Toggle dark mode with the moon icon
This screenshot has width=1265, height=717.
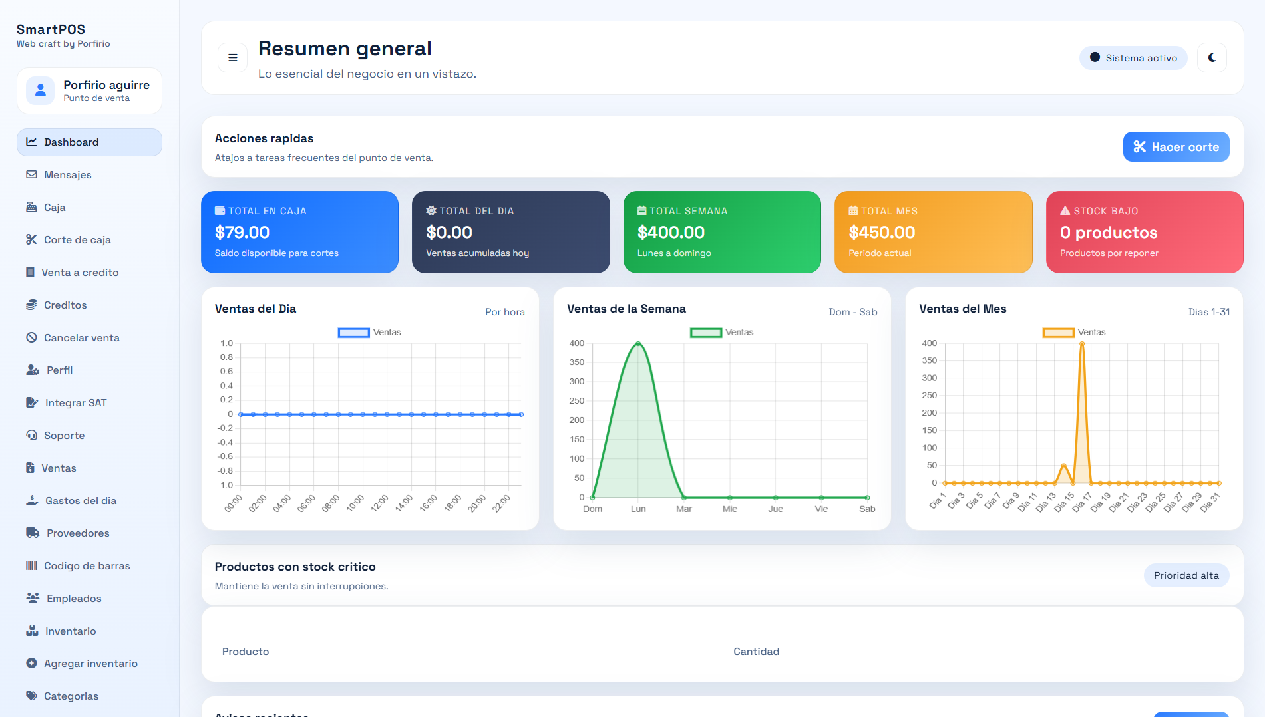coord(1212,58)
